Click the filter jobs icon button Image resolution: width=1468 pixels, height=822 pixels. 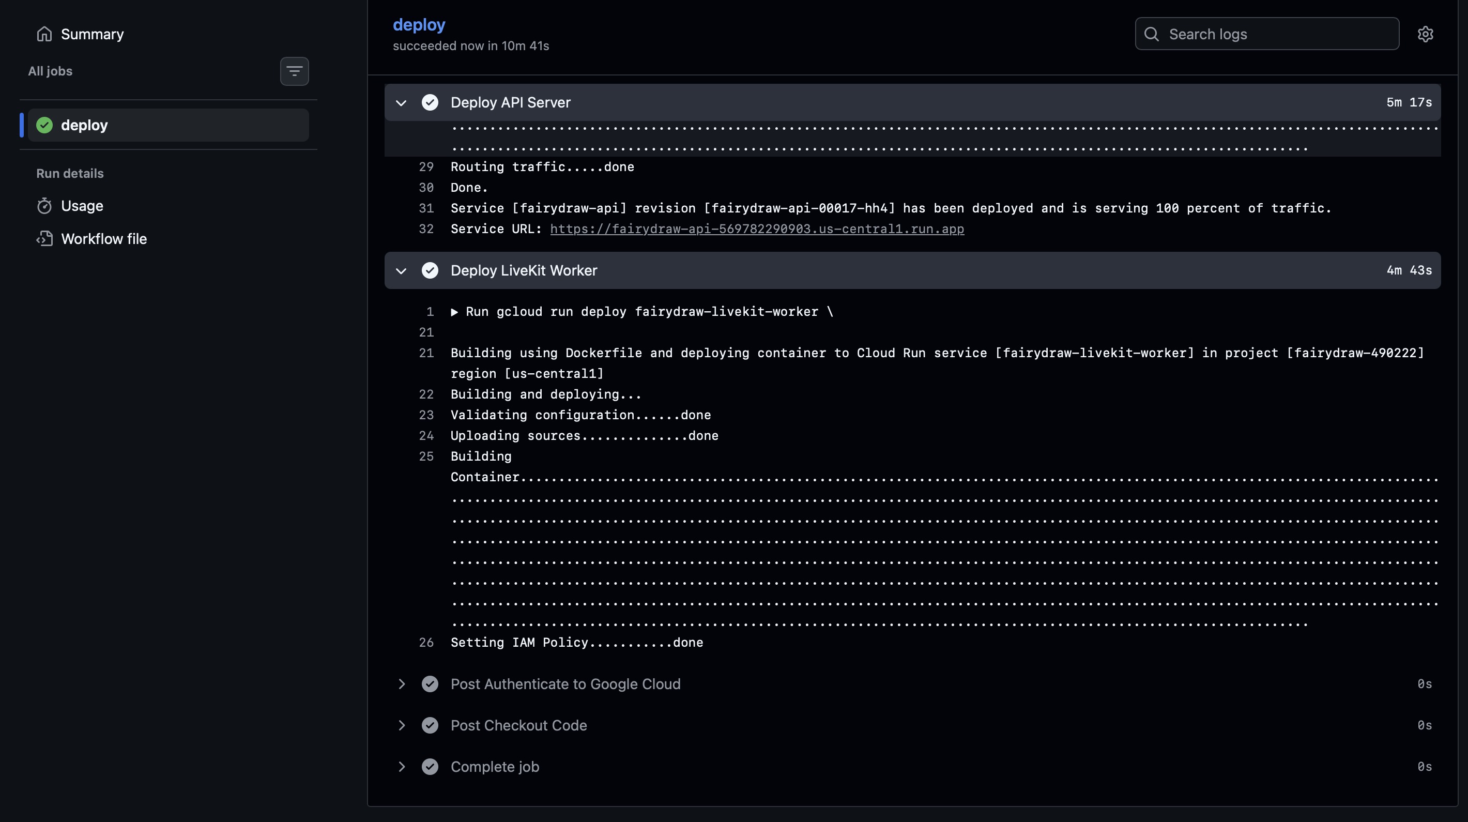pos(294,71)
